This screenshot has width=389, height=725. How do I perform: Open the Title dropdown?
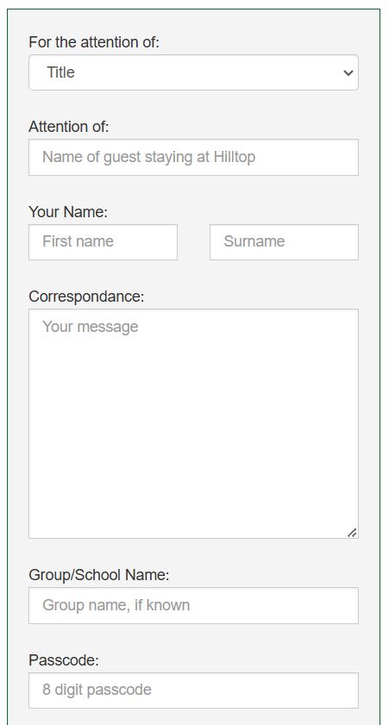point(193,72)
